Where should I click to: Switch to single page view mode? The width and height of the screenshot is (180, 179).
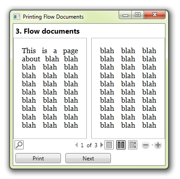(x=109, y=145)
